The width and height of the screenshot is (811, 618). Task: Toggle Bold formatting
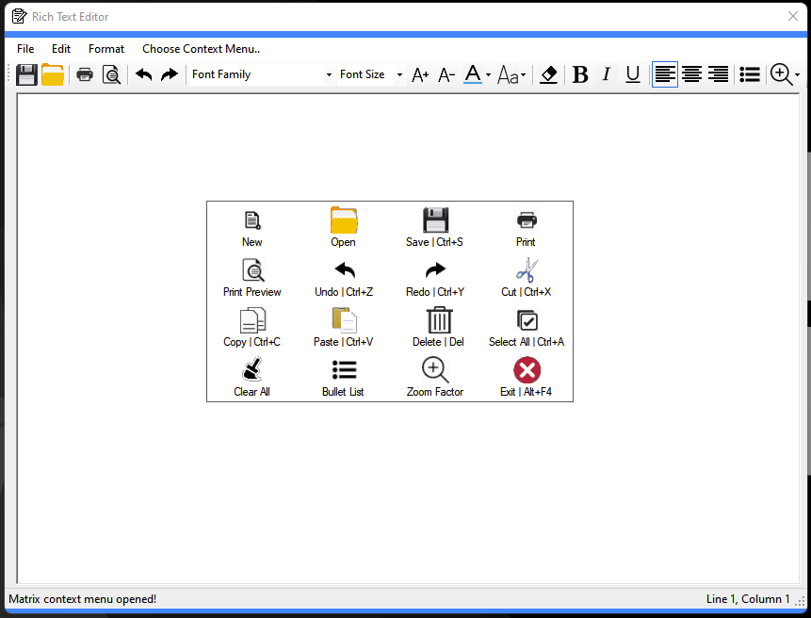click(x=580, y=75)
